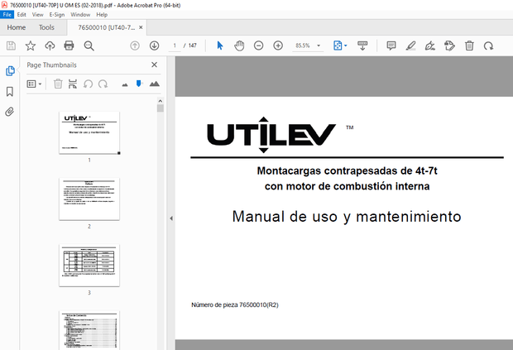Click Adobe Acrobat app icon in title bar
Viewport: 513px width, 350px height.
(4, 5)
